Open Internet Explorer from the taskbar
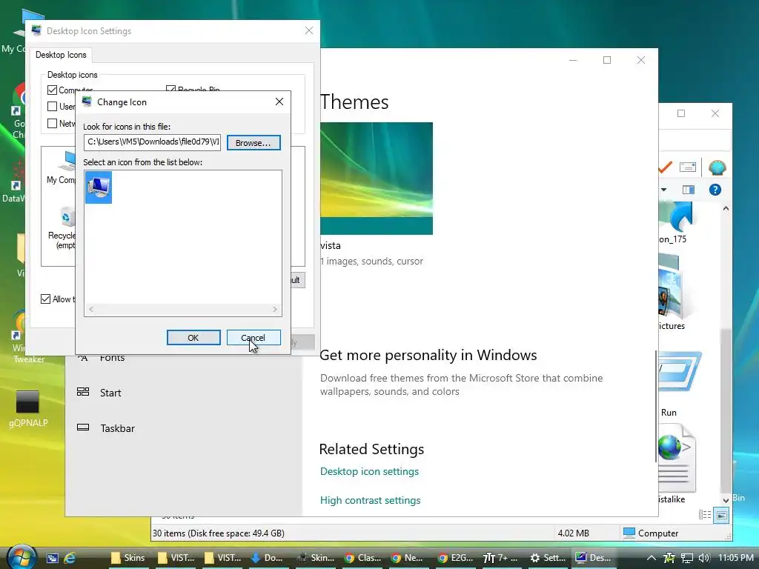 coord(70,558)
